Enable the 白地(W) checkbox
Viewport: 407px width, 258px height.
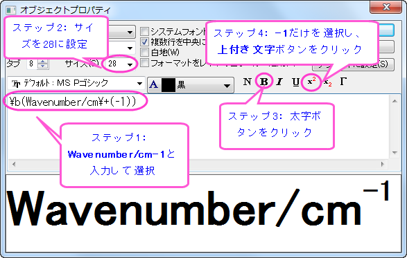tap(144, 52)
